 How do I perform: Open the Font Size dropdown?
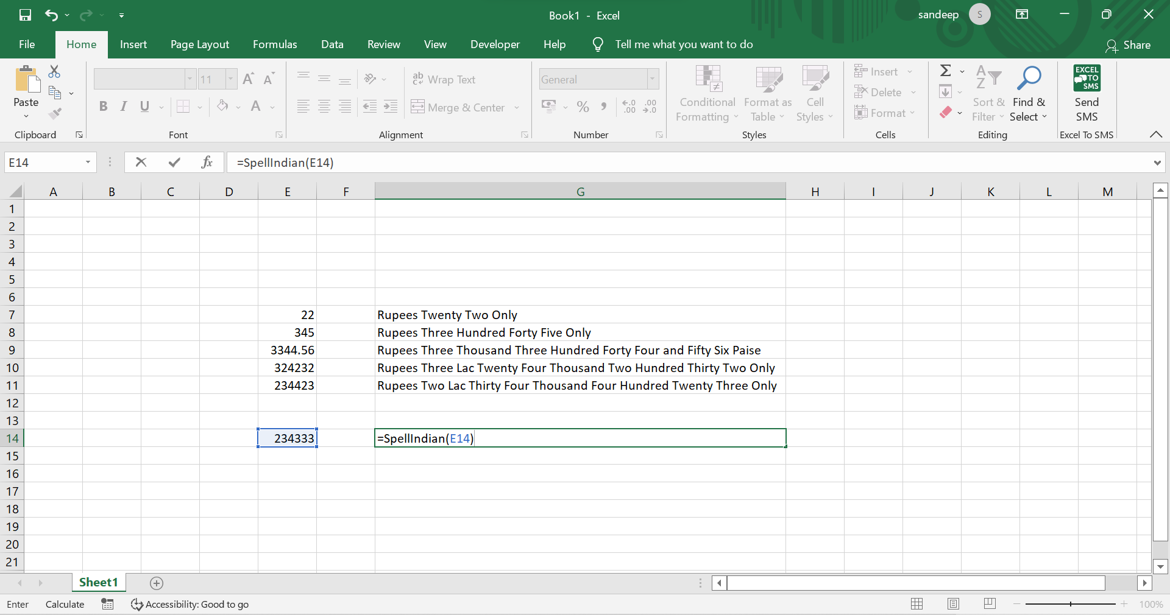[x=231, y=79]
